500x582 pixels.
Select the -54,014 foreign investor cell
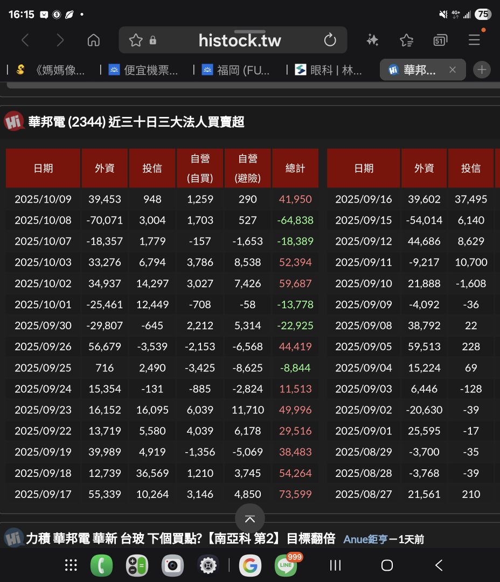(x=424, y=220)
